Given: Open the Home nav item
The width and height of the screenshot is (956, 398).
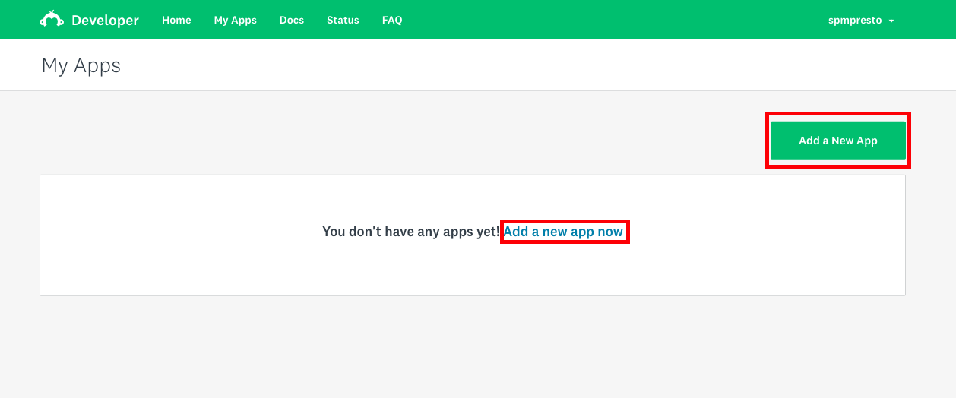Looking at the screenshot, I should tap(176, 21).
